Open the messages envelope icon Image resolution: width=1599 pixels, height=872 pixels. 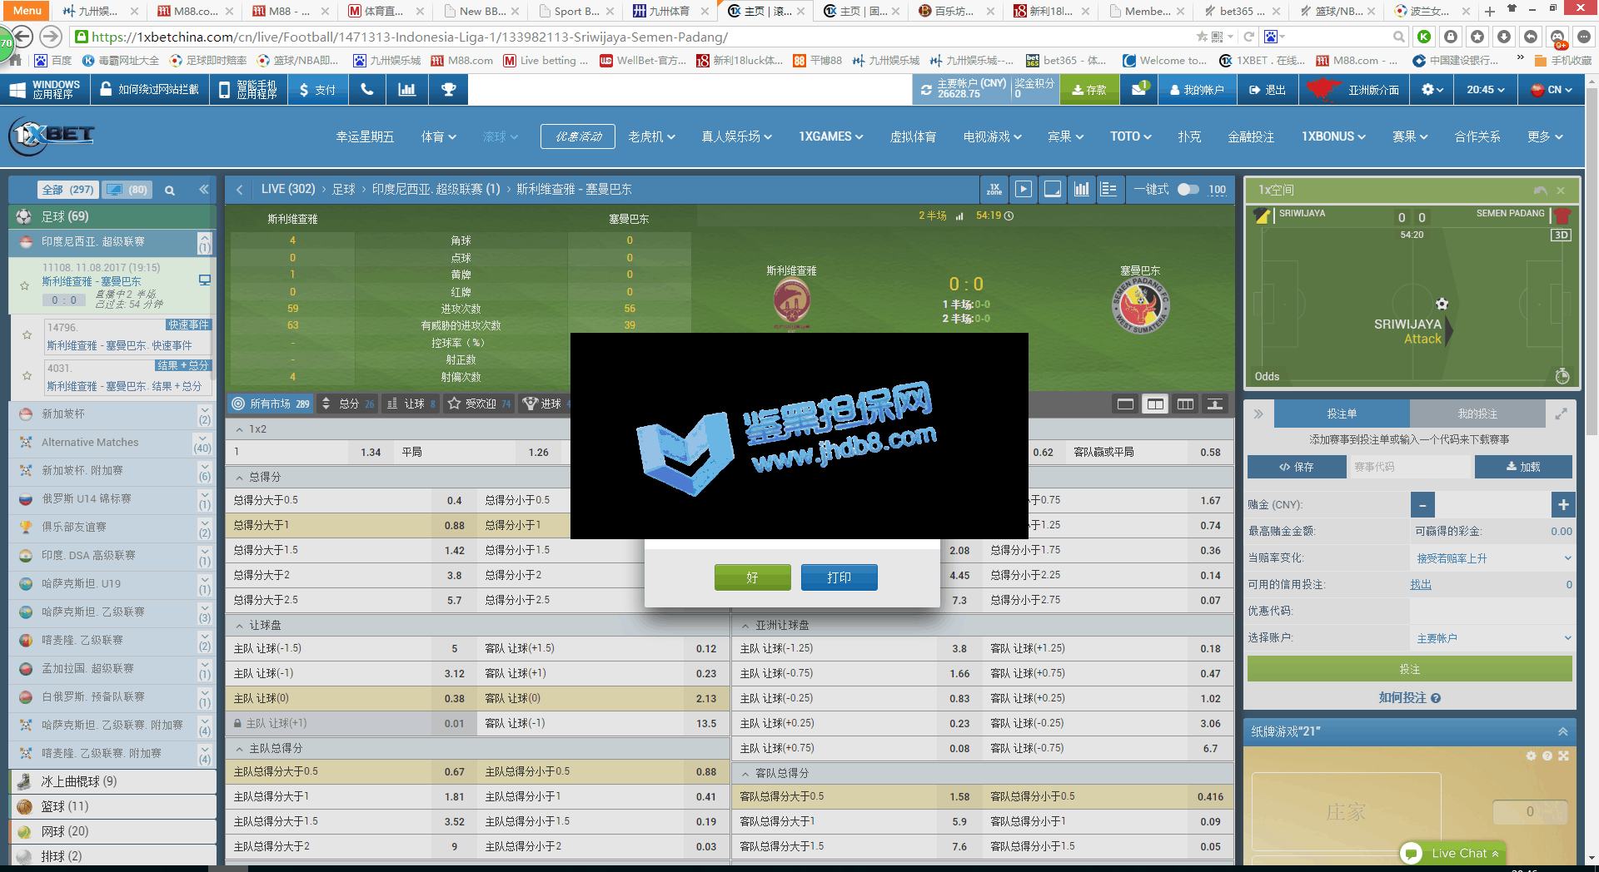pyautogui.click(x=1138, y=90)
